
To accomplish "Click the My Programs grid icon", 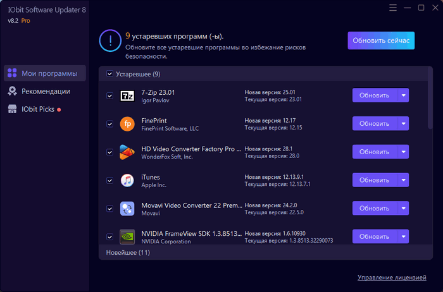I will point(12,73).
